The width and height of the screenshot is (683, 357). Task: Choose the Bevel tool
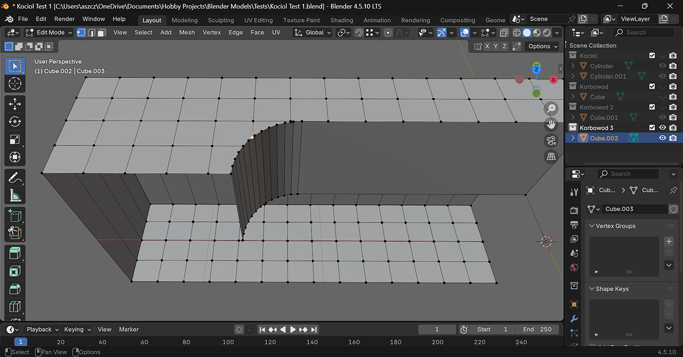click(x=15, y=289)
